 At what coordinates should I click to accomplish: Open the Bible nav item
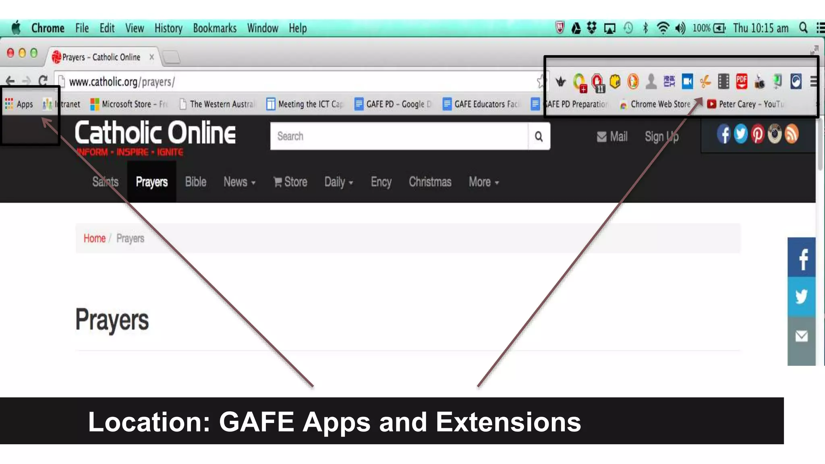pos(196,182)
